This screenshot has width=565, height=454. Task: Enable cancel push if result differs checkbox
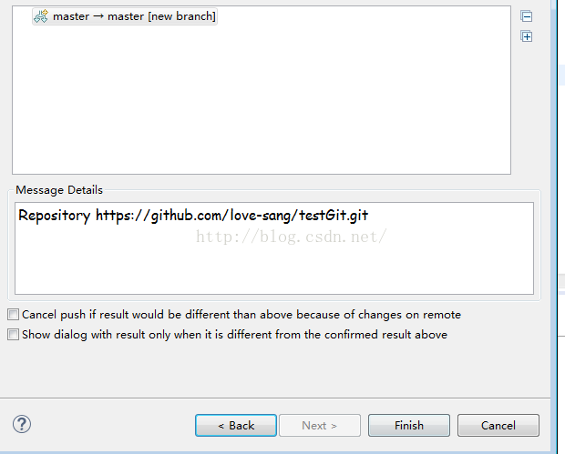(x=13, y=315)
